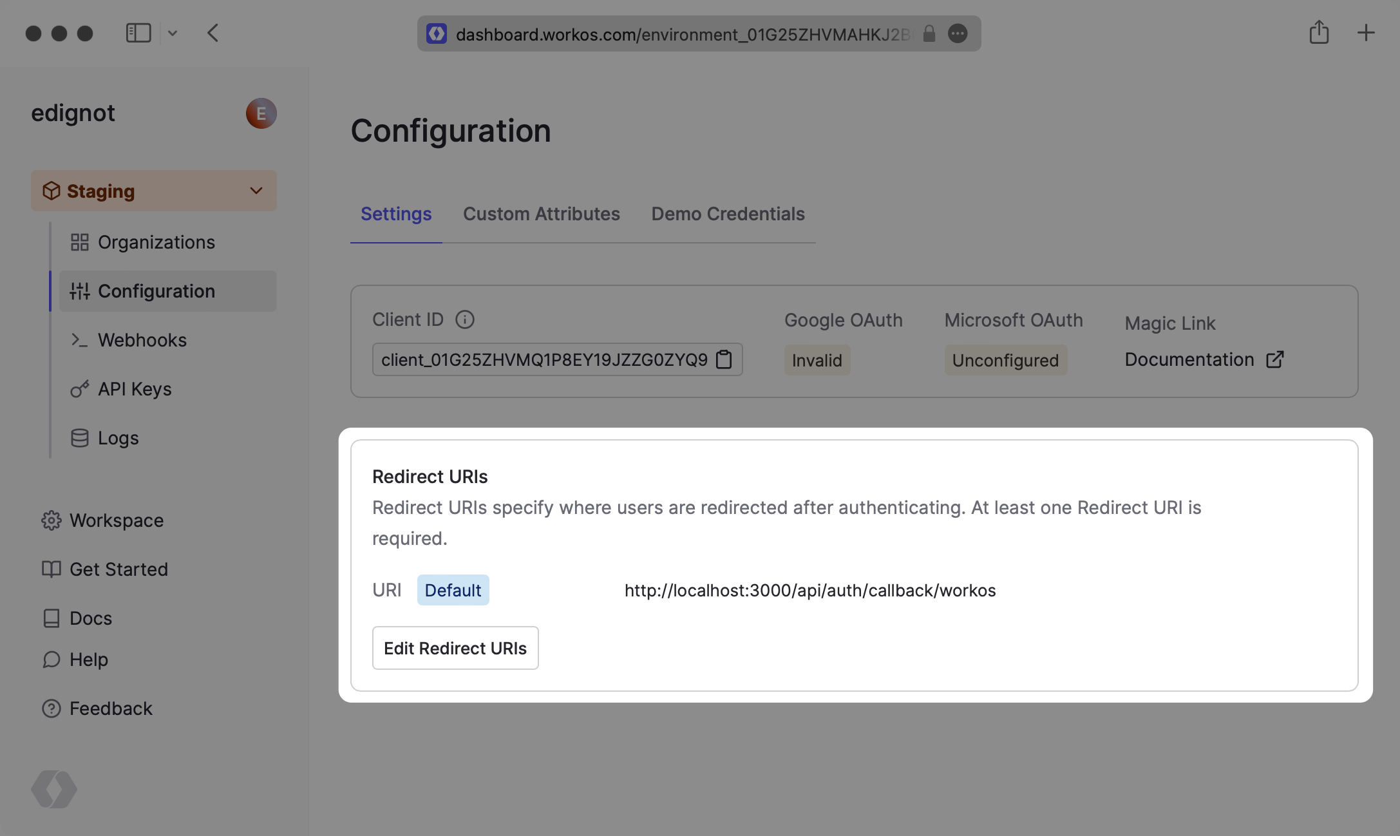Click the Client ID text field
The width and height of the screenshot is (1400, 836).
click(x=544, y=359)
